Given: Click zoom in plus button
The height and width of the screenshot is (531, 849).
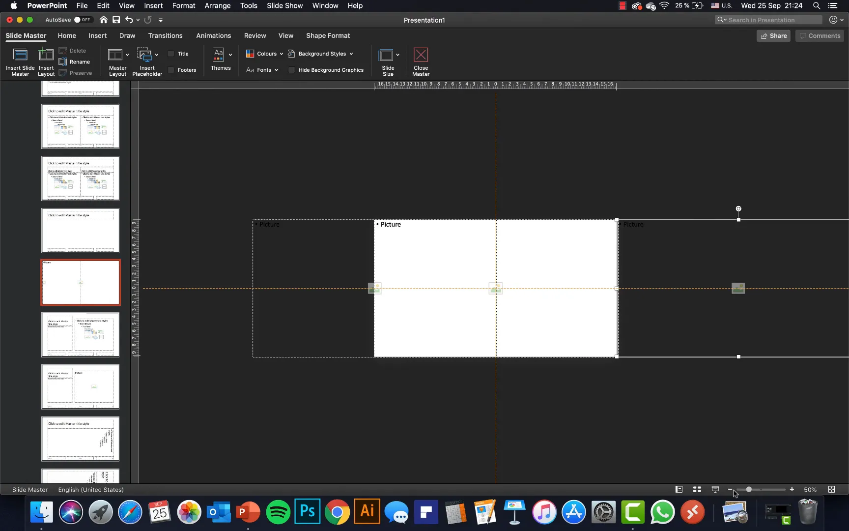Looking at the screenshot, I should click(792, 489).
